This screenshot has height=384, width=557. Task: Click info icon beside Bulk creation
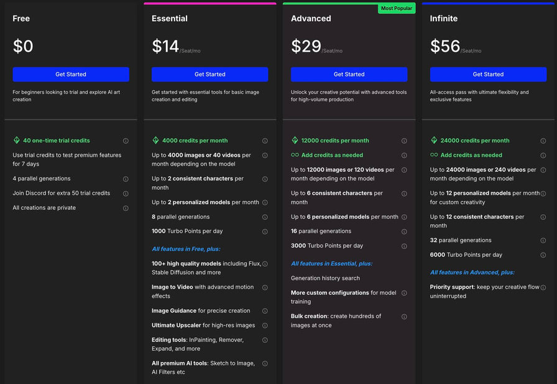404,317
